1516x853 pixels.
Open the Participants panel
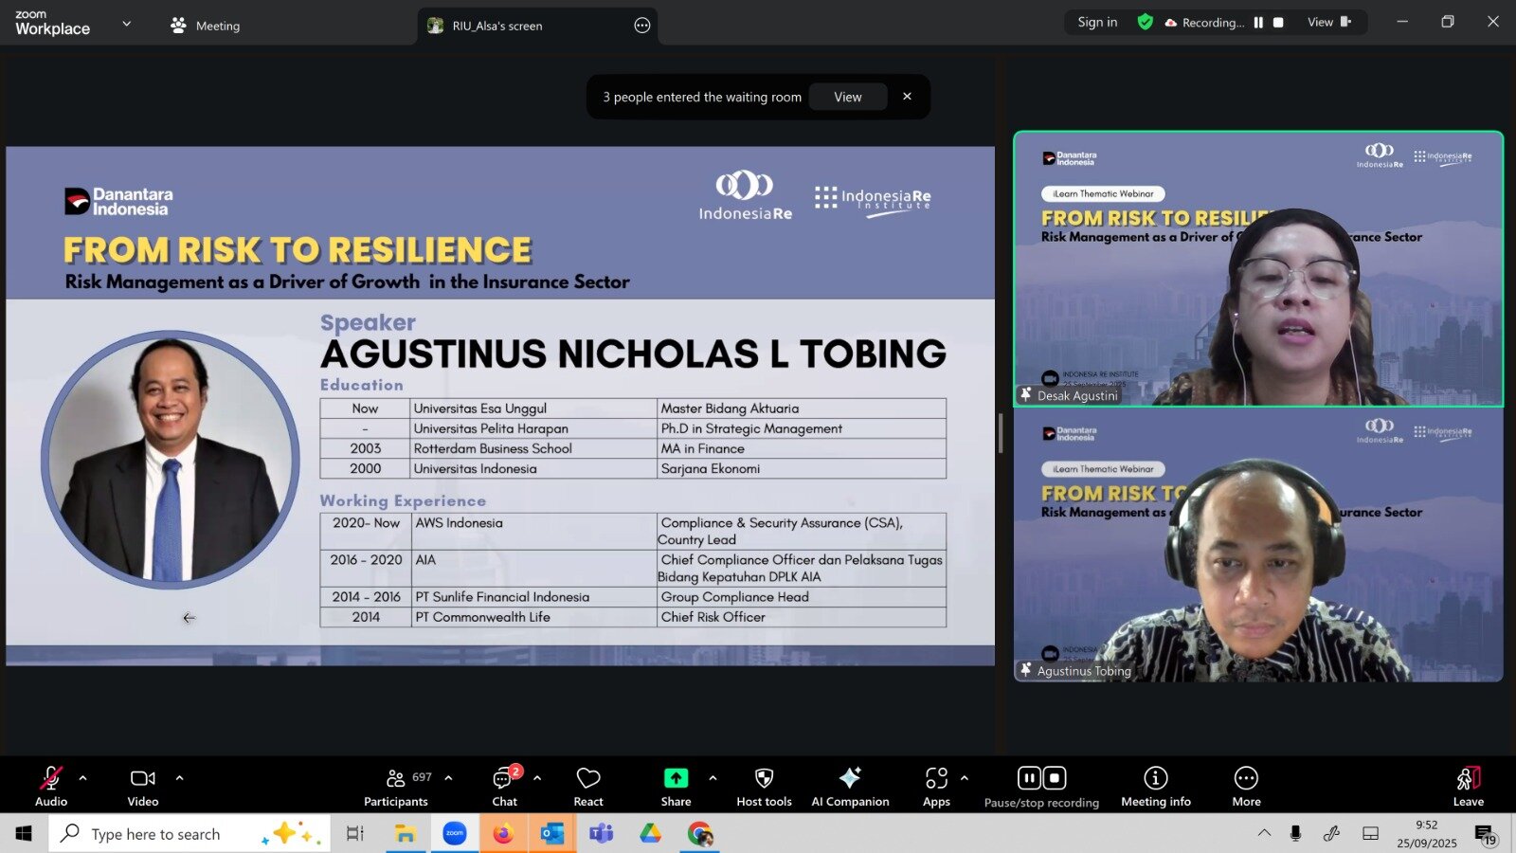(396, 786)
